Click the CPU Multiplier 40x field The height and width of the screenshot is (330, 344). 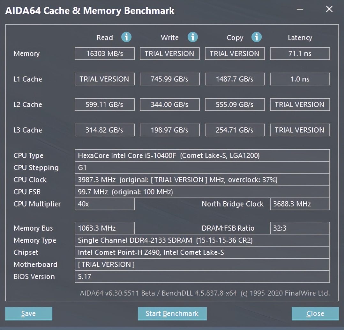[x=105, y=204]
